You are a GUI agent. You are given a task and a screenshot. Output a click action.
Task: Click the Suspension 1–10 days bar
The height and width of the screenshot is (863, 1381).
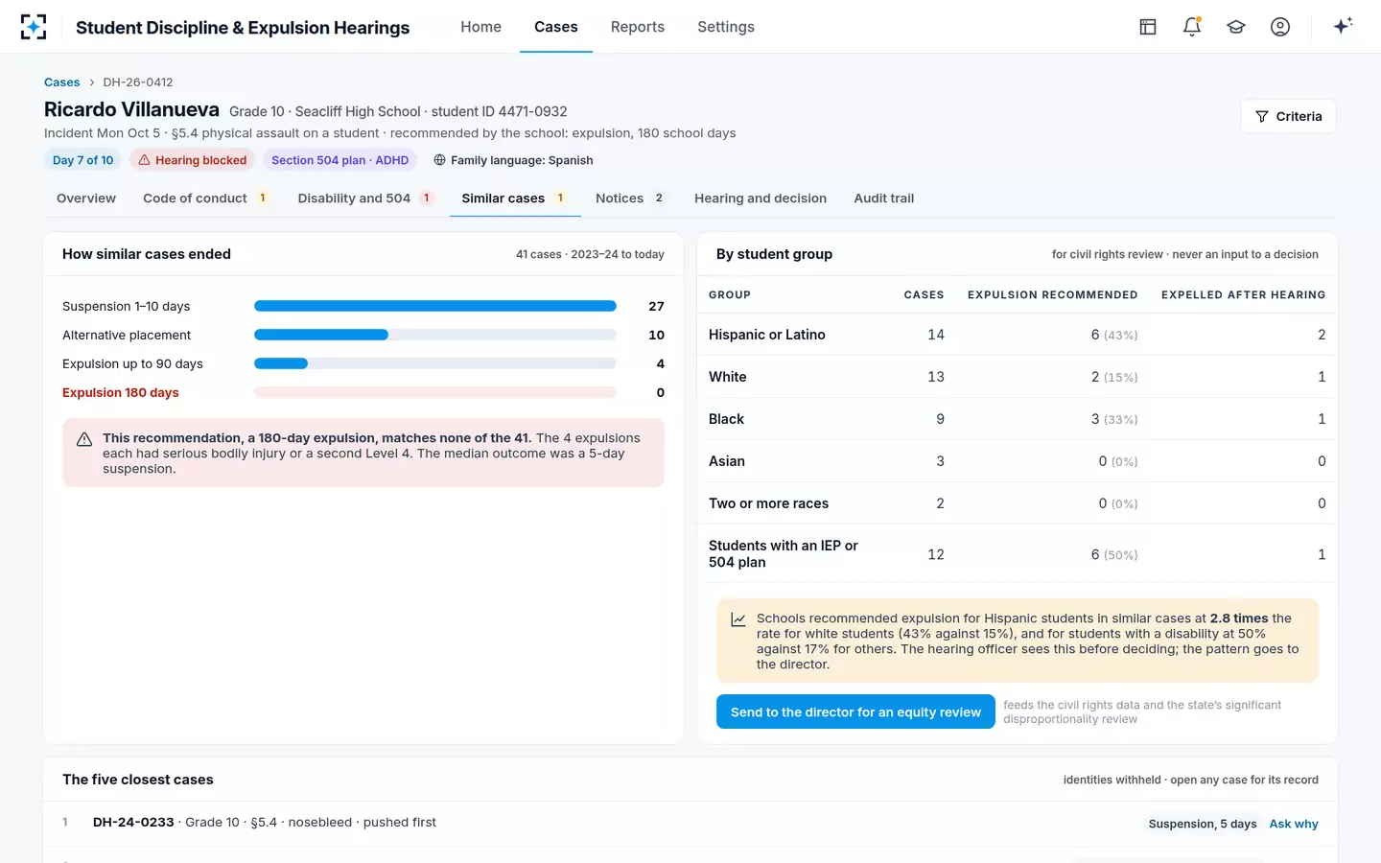tap(435, 306)
